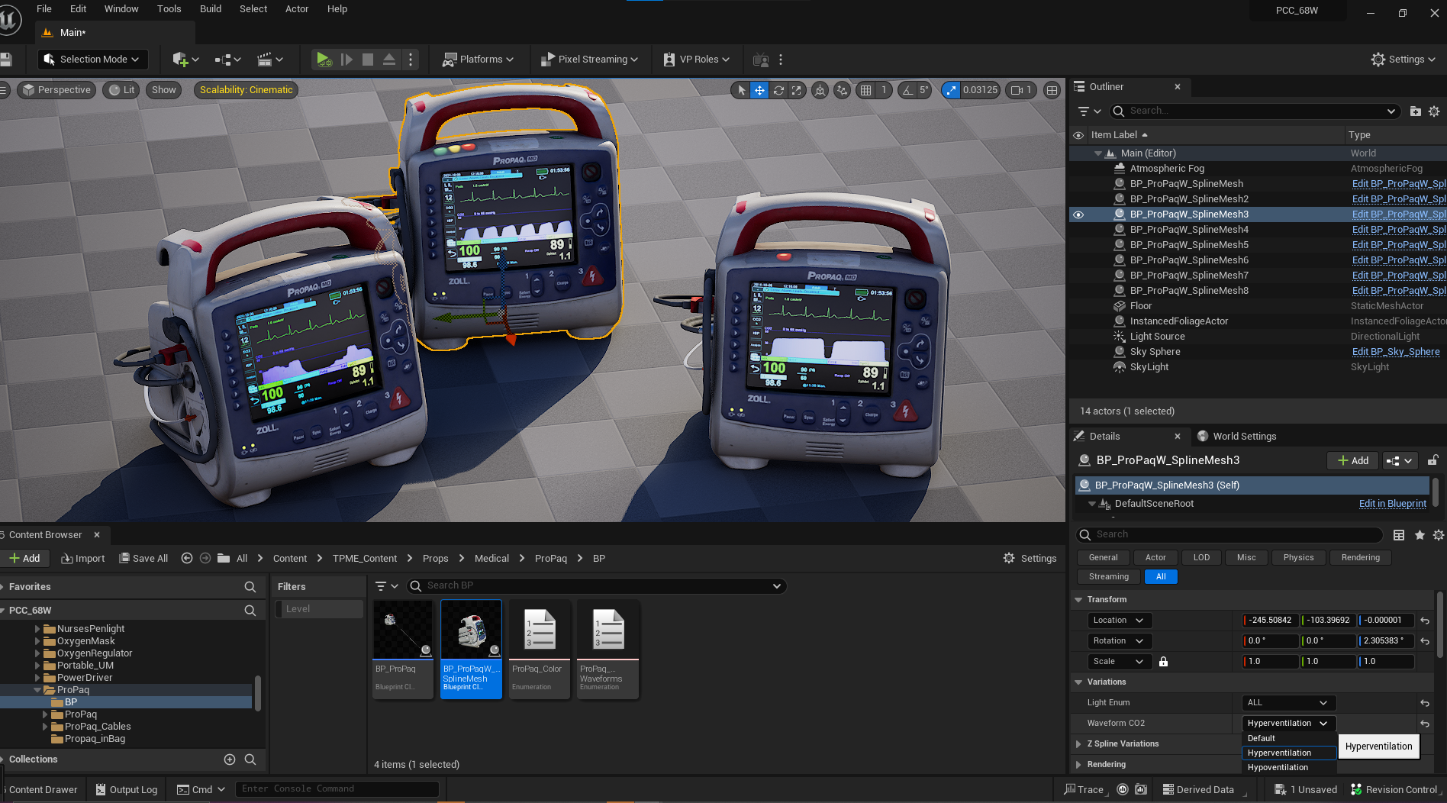Viewport: 1447px width, 803px height.
Task: Click Import in Content Browser
Action: tap(82, 559)
